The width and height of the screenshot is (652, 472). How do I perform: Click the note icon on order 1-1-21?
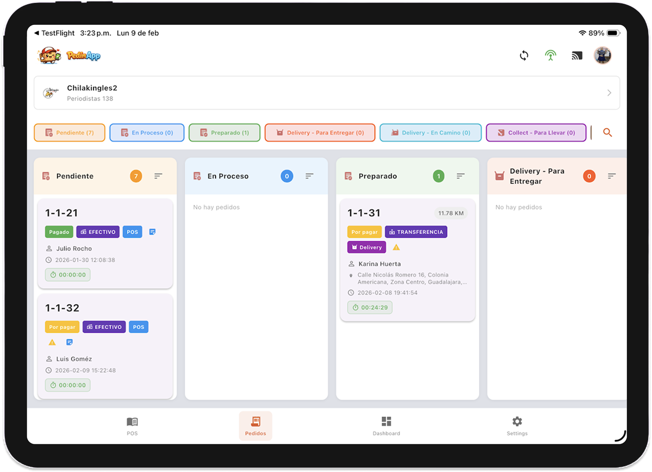[153, 232]
